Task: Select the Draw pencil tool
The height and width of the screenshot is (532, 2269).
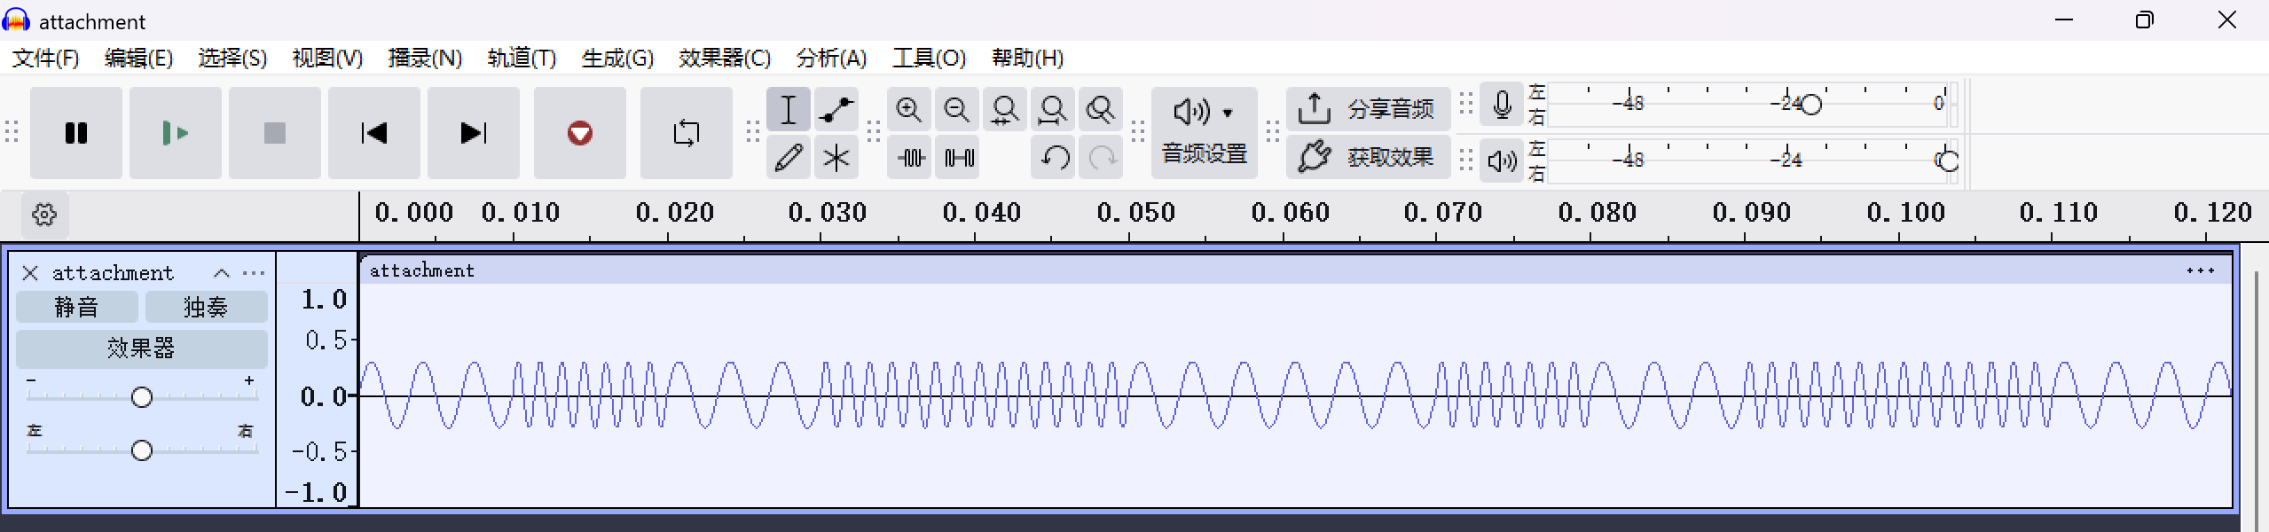Action: (788, 158)
